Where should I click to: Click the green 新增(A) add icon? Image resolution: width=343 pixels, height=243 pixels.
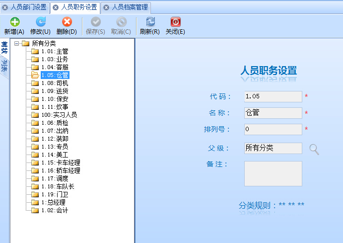[15, 22]
